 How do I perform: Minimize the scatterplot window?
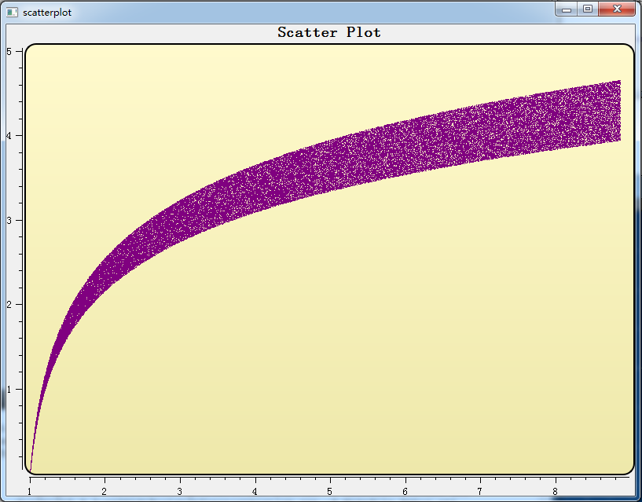(x=567, y=9)
